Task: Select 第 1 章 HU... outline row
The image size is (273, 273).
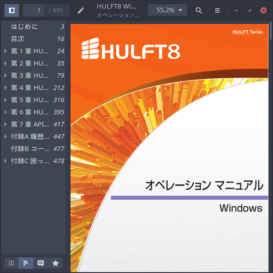Action: [33, 51]
